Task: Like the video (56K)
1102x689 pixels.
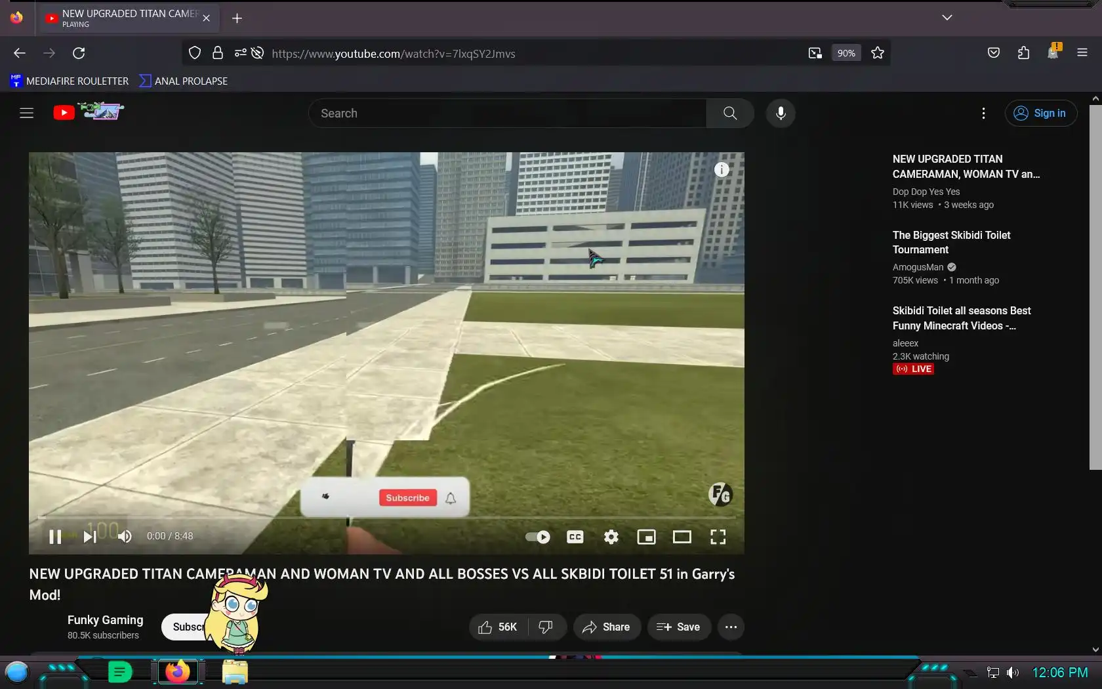Action: (x=498, y=627)
